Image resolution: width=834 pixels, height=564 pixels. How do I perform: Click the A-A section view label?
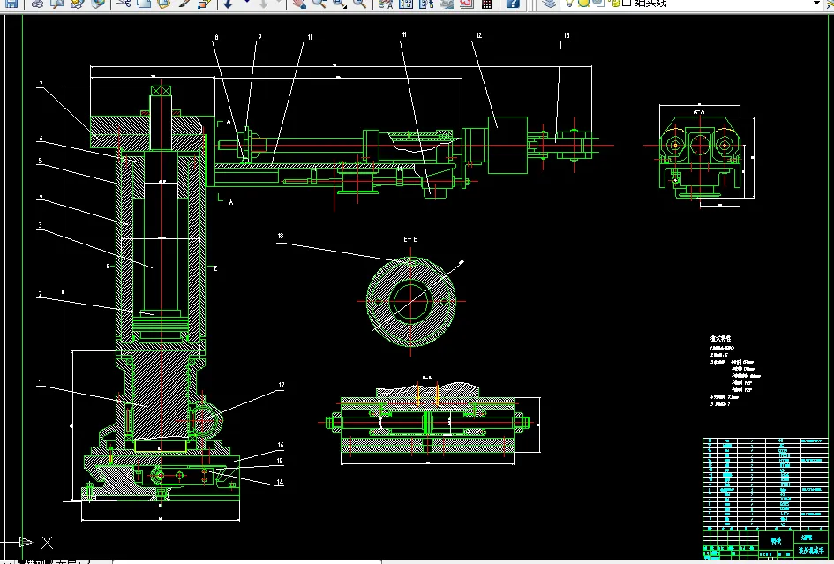point(699,112)
